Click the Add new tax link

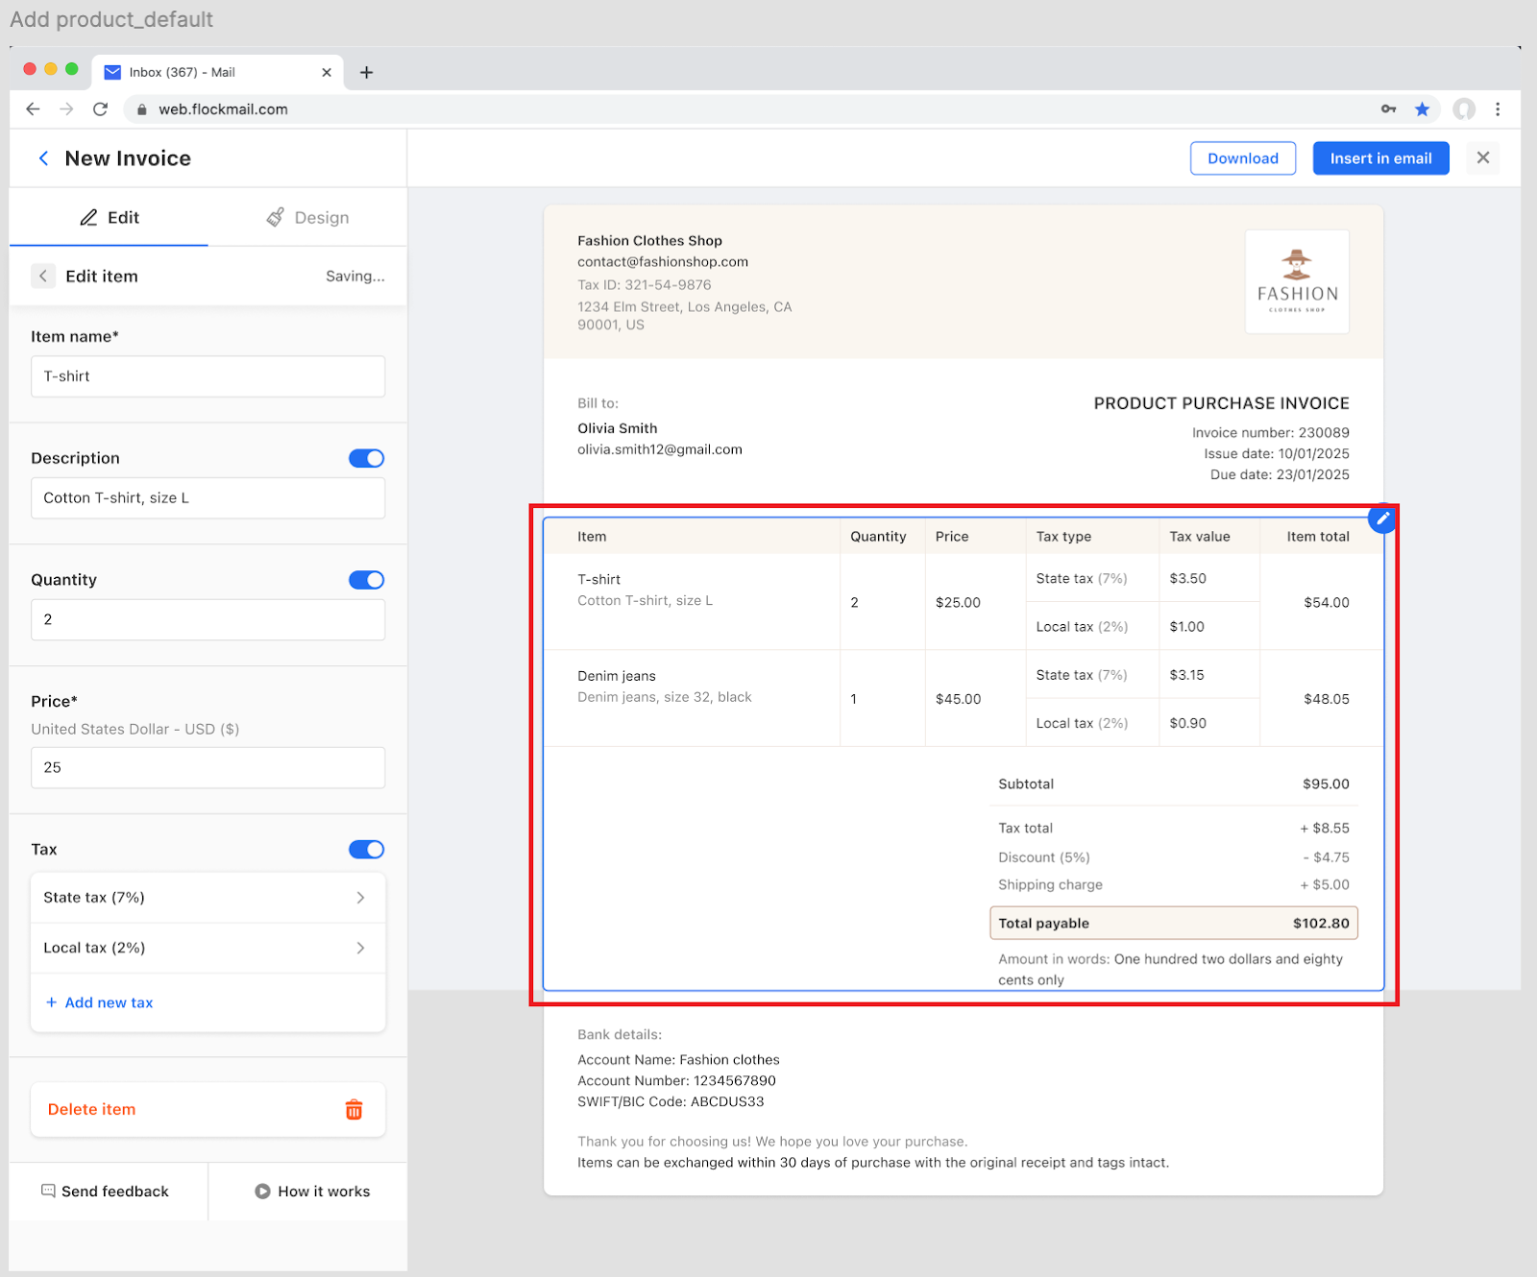(99, 1002)
